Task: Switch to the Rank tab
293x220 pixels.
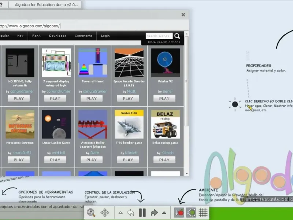Action: click(36, 36)
